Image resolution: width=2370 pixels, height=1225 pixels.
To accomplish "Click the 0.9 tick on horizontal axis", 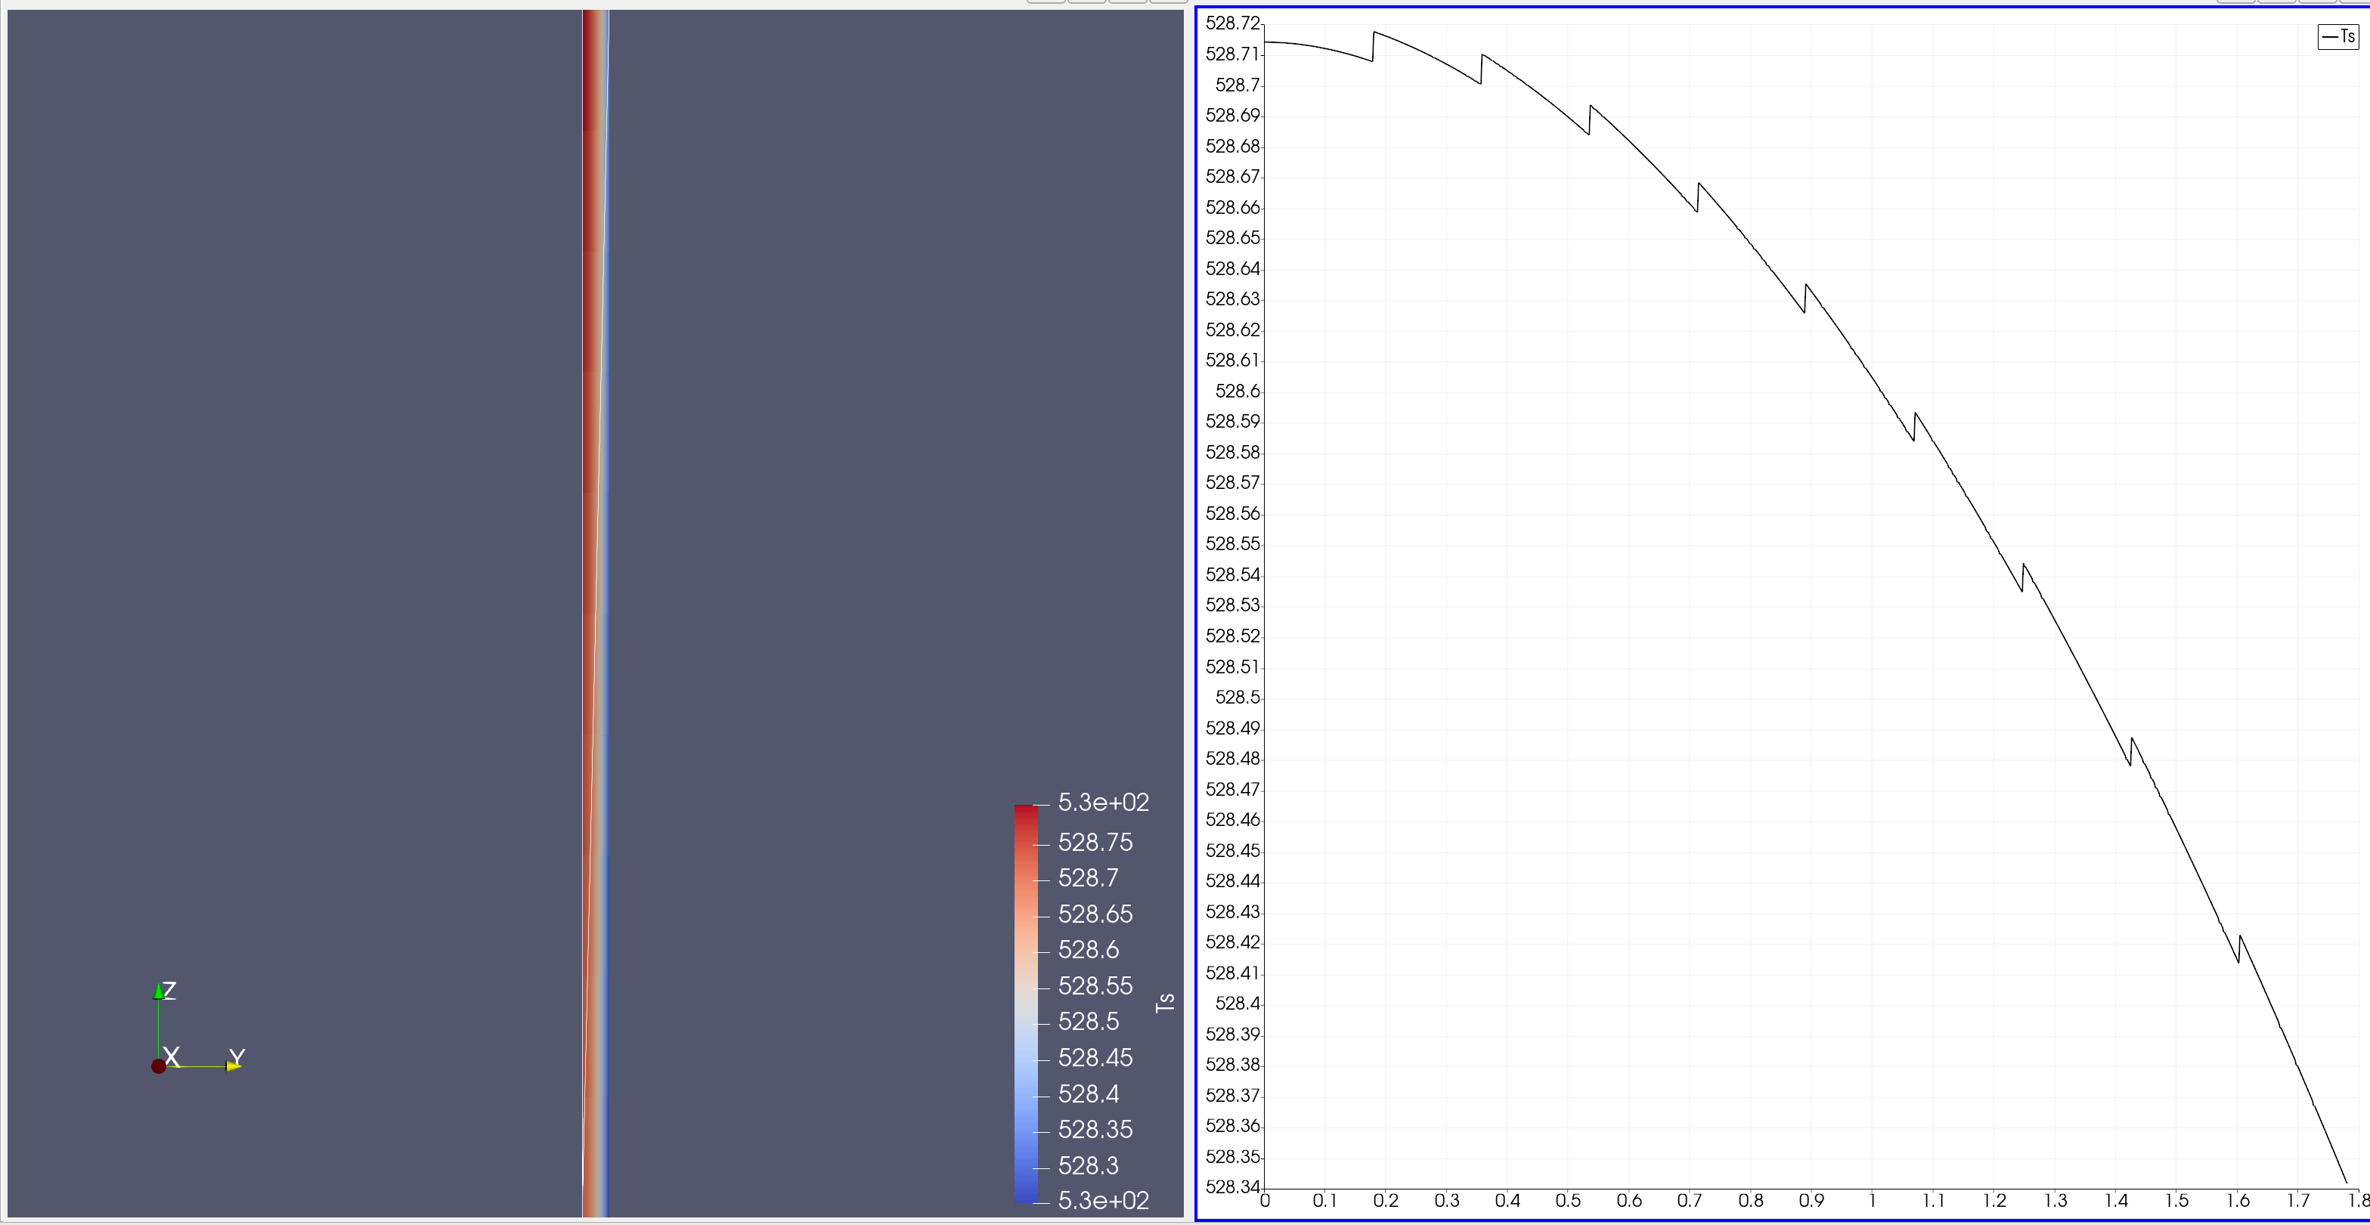I will (1811, 1200).
